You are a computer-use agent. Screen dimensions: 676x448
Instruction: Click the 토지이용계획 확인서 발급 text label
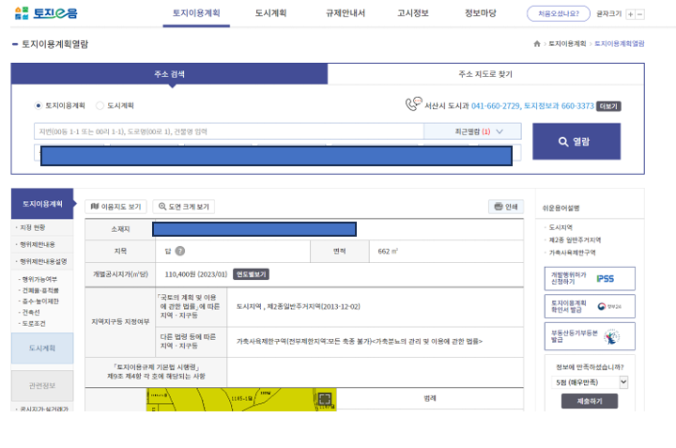(x=569, y=306)
